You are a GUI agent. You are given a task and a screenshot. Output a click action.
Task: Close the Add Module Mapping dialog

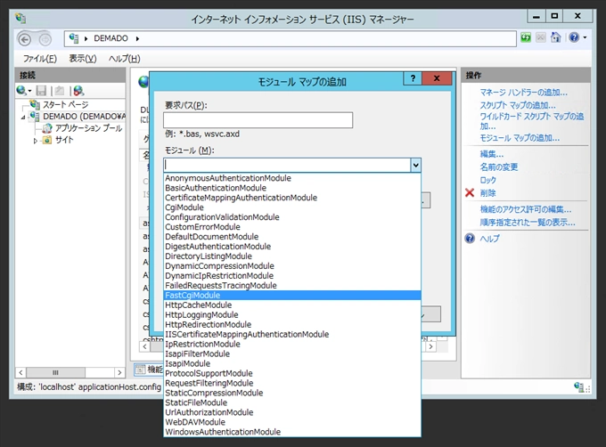[437, 78]
